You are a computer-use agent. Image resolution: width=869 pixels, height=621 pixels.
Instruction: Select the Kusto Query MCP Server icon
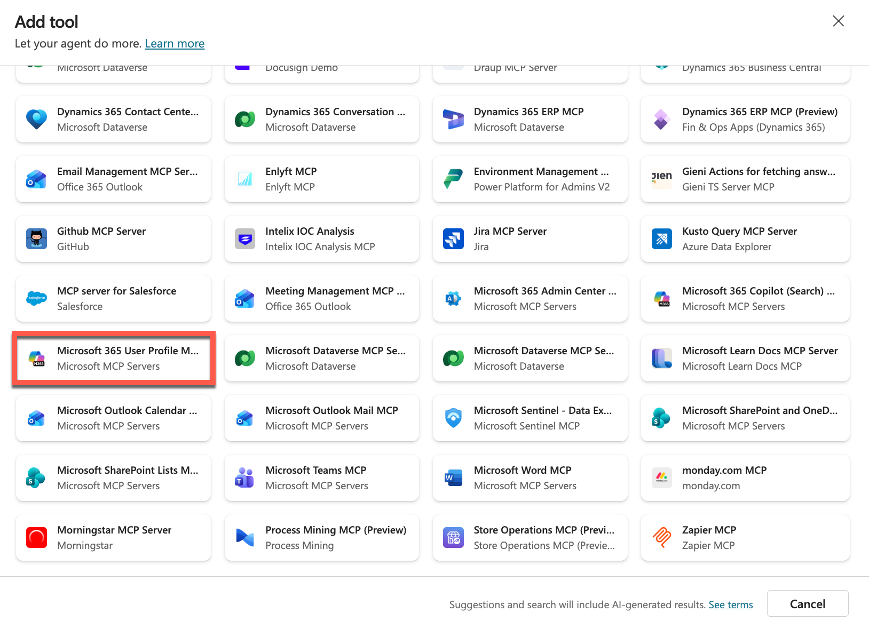(x=661, y=238)
